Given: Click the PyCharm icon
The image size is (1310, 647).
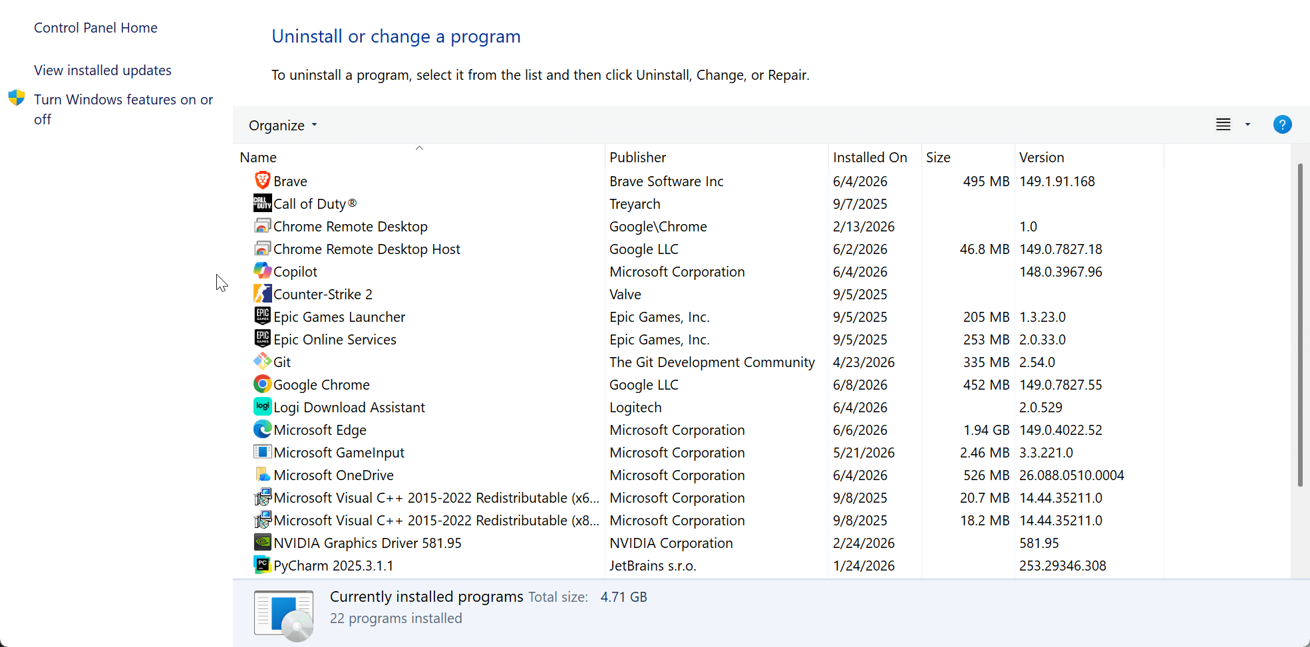Looking at the screenshot, I should coord(263,565).
